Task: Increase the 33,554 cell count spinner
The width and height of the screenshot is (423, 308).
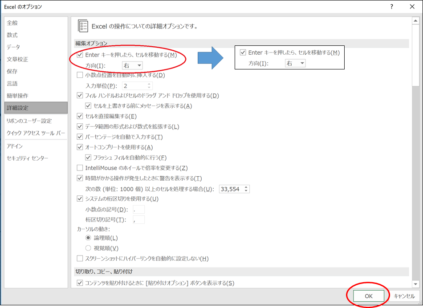Action: 246,187
